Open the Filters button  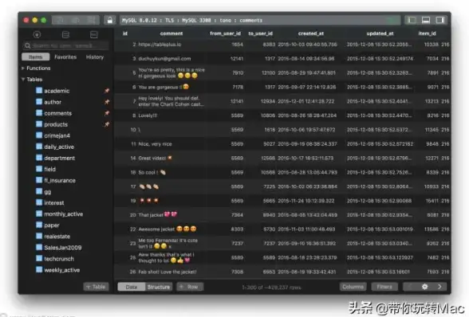pyautogui.click(x=384, y=287)
